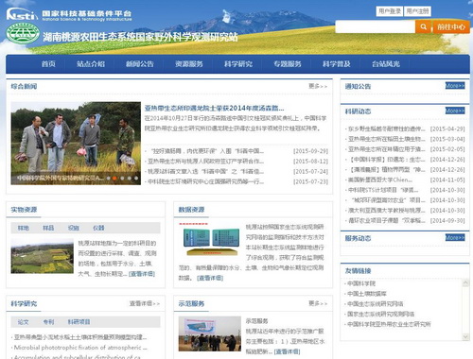Click the 数据资源 section heading
This screenshot has width=473, height=359.
click(191, 210)
